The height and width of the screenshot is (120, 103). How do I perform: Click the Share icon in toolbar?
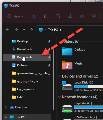tap(82, 16)
